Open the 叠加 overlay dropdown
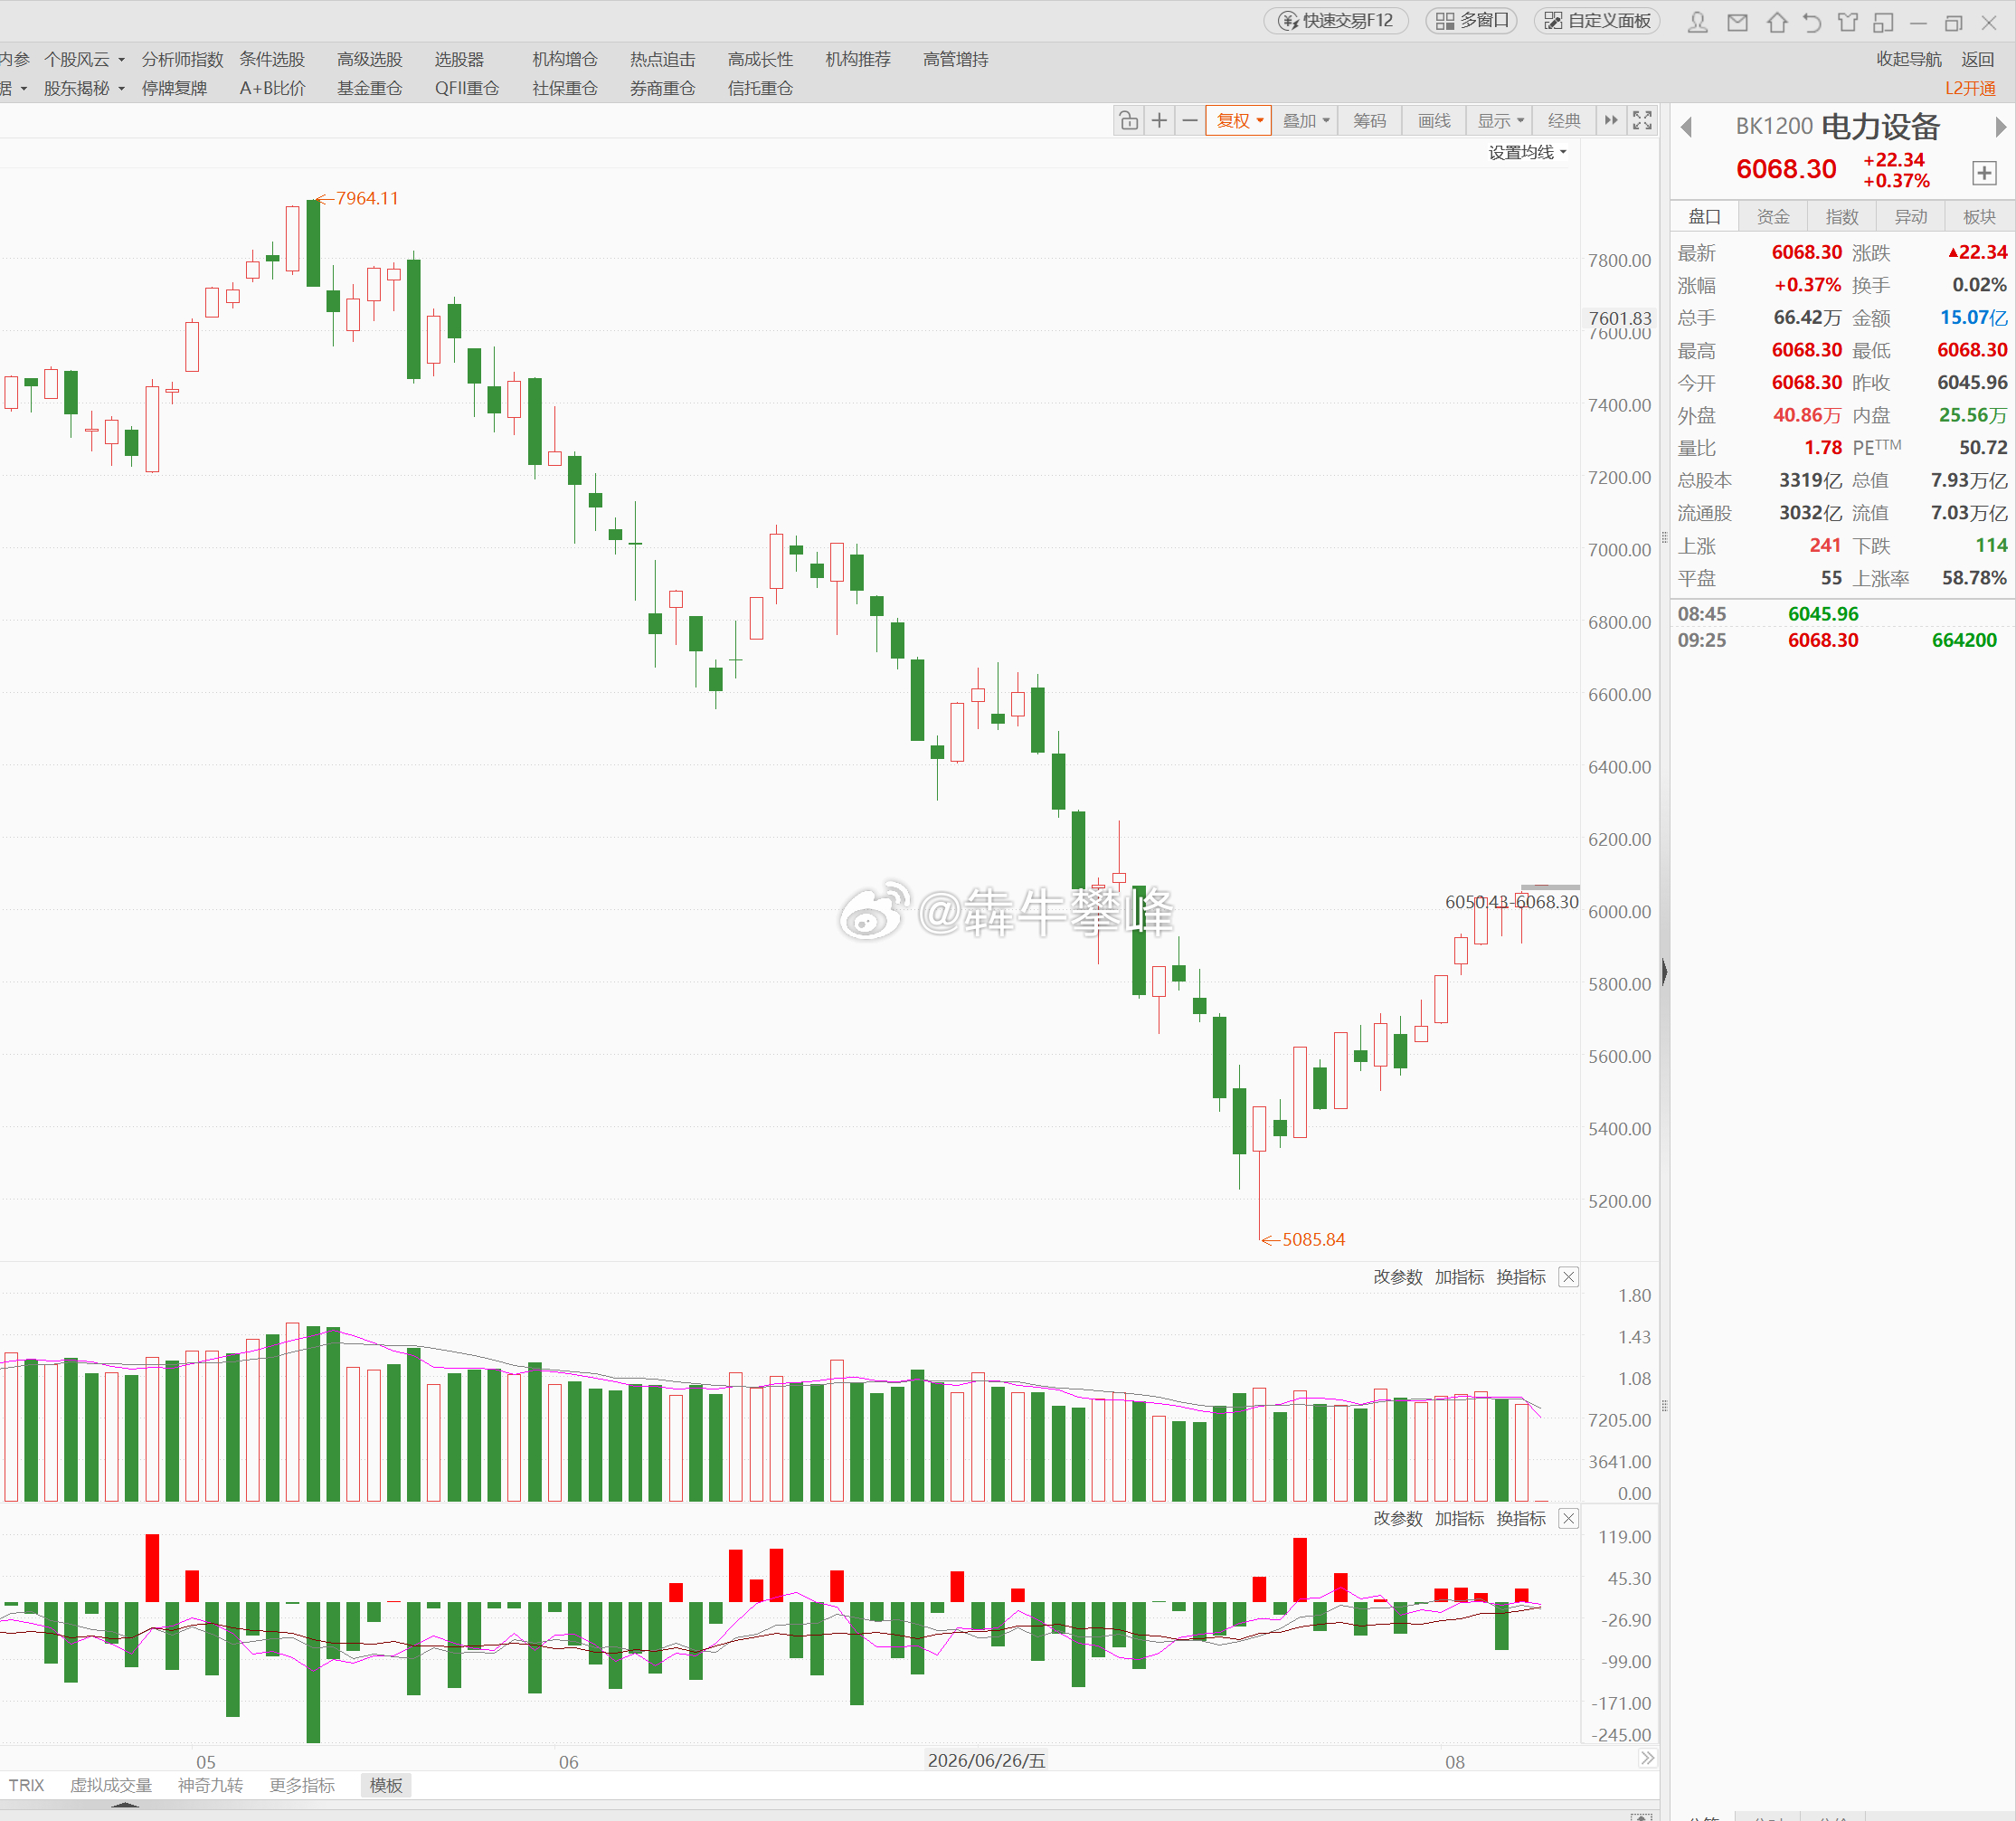 (x=1306, y=121)
